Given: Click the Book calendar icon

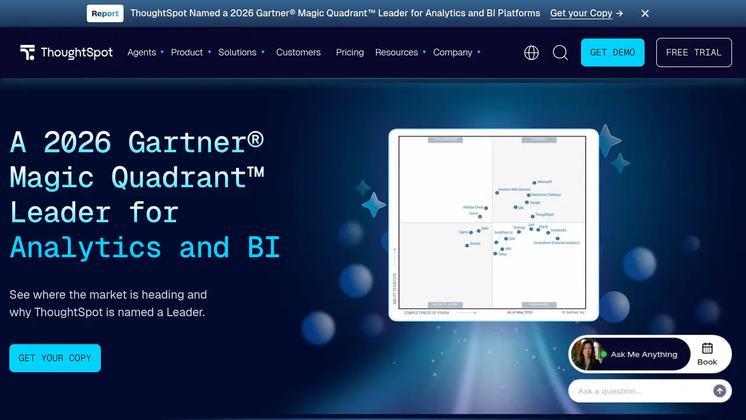Looking at the screenshot, I should (x=707, y=348).
